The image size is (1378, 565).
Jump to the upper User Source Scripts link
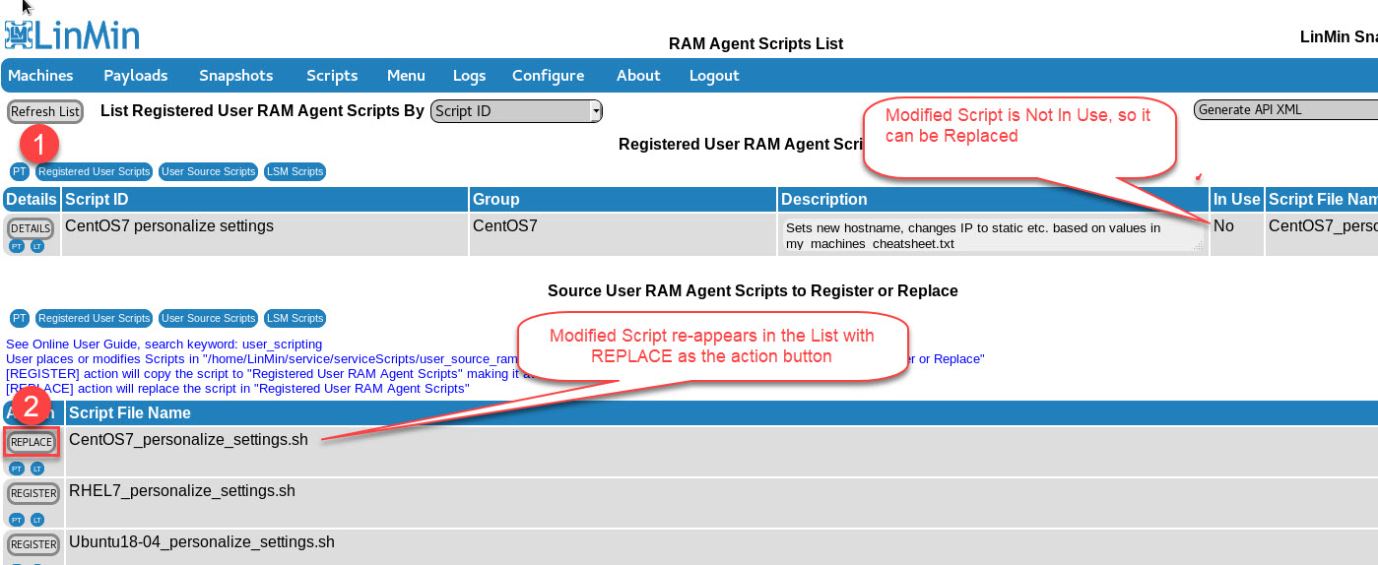tap(208, 171)
